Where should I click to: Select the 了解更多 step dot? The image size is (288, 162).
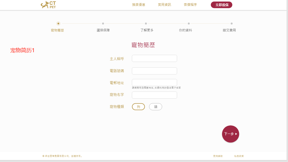coord(146,24)
